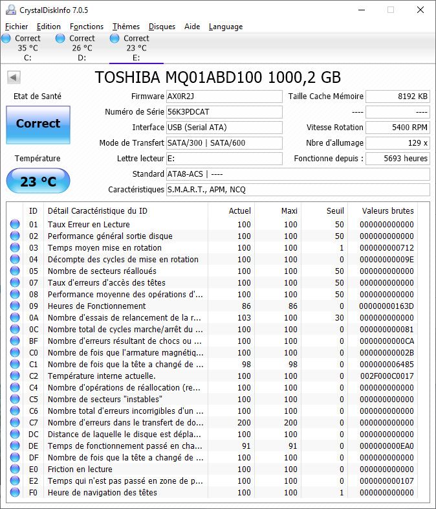Click status orb of attribute C7 row

click(x=15, y=423)
